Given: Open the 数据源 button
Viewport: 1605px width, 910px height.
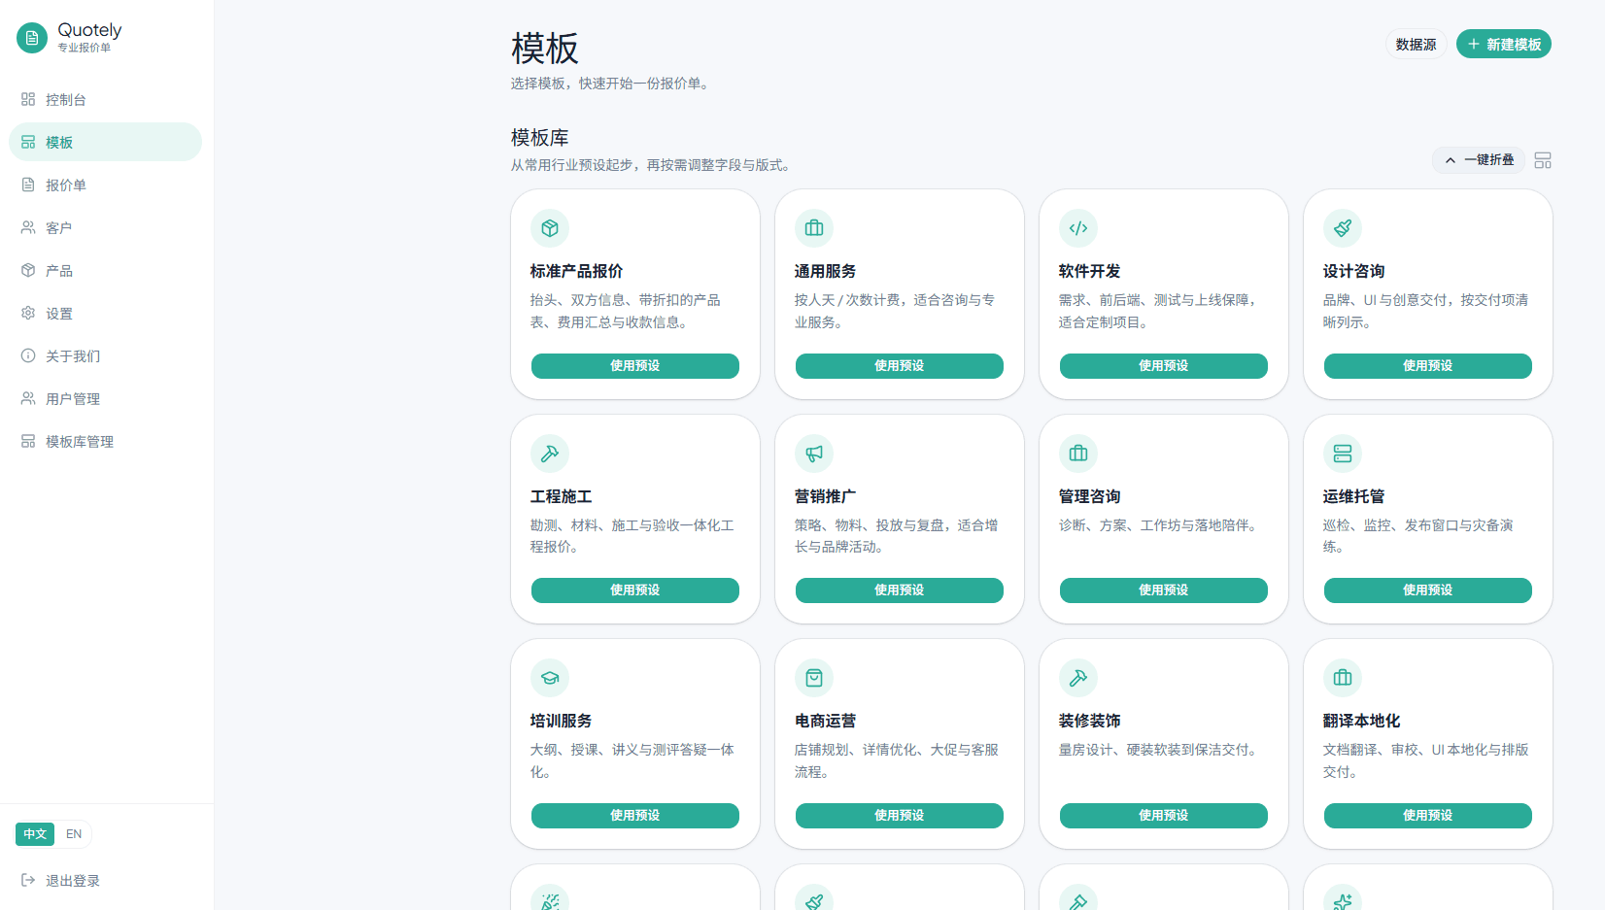Looking at the screenshot, I should click(x=1416, y=45).
